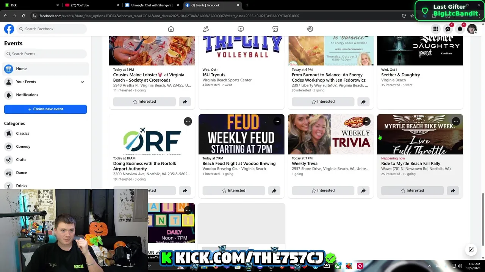Open the 16U Tryouts event title

214,75
